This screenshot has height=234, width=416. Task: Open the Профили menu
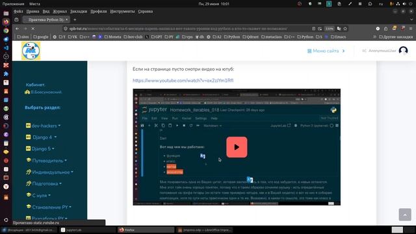point(98,12)
